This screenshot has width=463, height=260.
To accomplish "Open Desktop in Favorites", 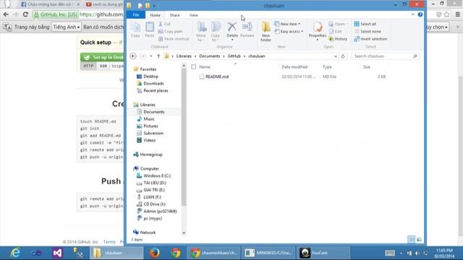I will click(150, 77).
